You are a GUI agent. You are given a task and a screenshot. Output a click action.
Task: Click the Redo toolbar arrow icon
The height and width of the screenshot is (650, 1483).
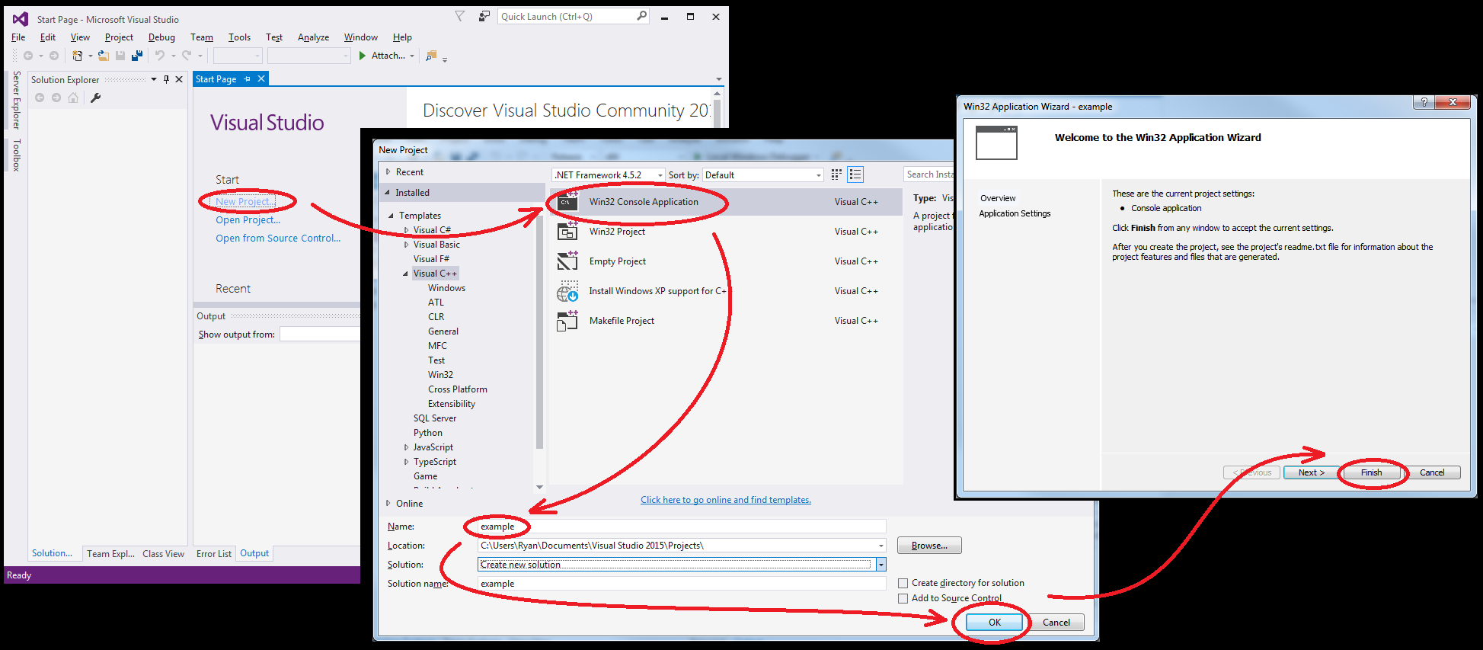point(187,56)
